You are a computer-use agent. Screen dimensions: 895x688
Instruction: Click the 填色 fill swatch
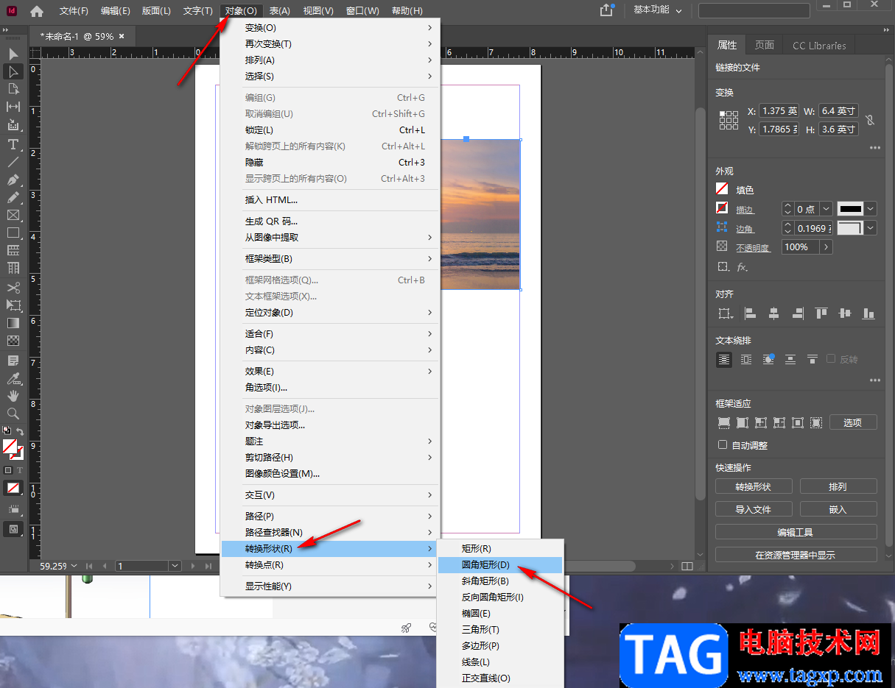click(x=723, y=190)
